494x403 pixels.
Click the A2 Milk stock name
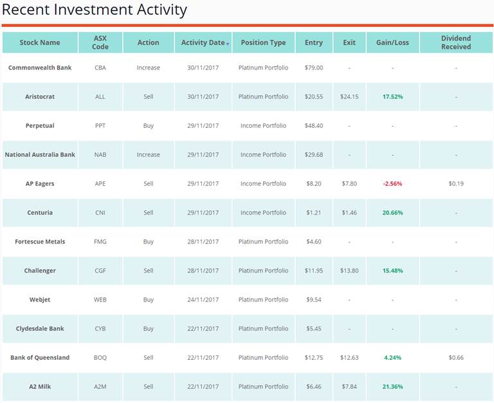point(40,386)
